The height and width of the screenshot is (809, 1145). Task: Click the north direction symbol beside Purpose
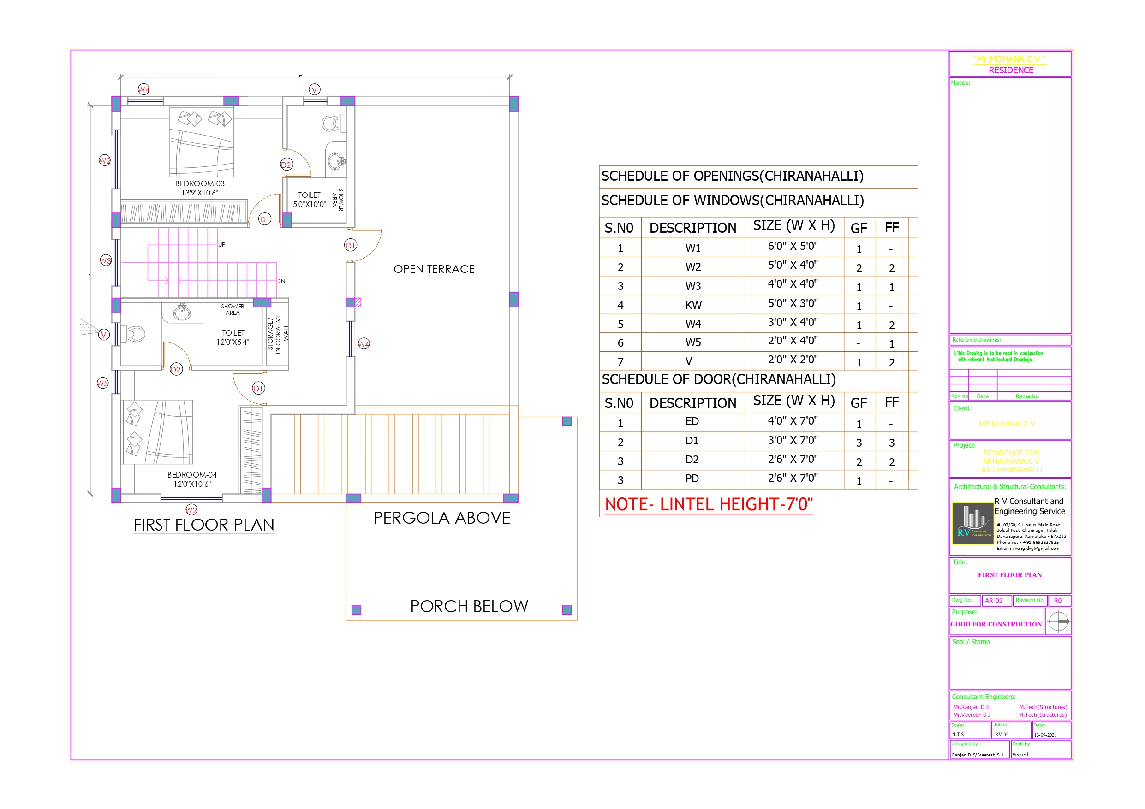coord(1058,621)
